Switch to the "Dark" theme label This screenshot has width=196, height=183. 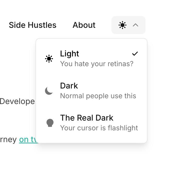point(69,86)
